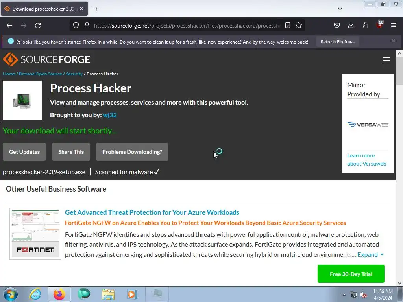Reload the current page
The width and height of the screenshot is (403, 302).
pos(38,26)
